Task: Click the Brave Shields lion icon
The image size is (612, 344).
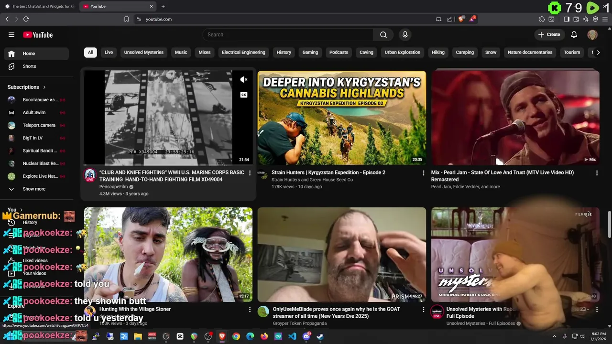Action: (x=461, y=19)
